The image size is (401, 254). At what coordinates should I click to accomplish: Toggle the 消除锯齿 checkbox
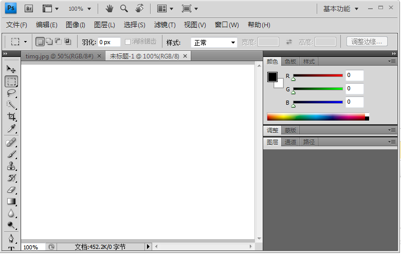tap(127, 42)
